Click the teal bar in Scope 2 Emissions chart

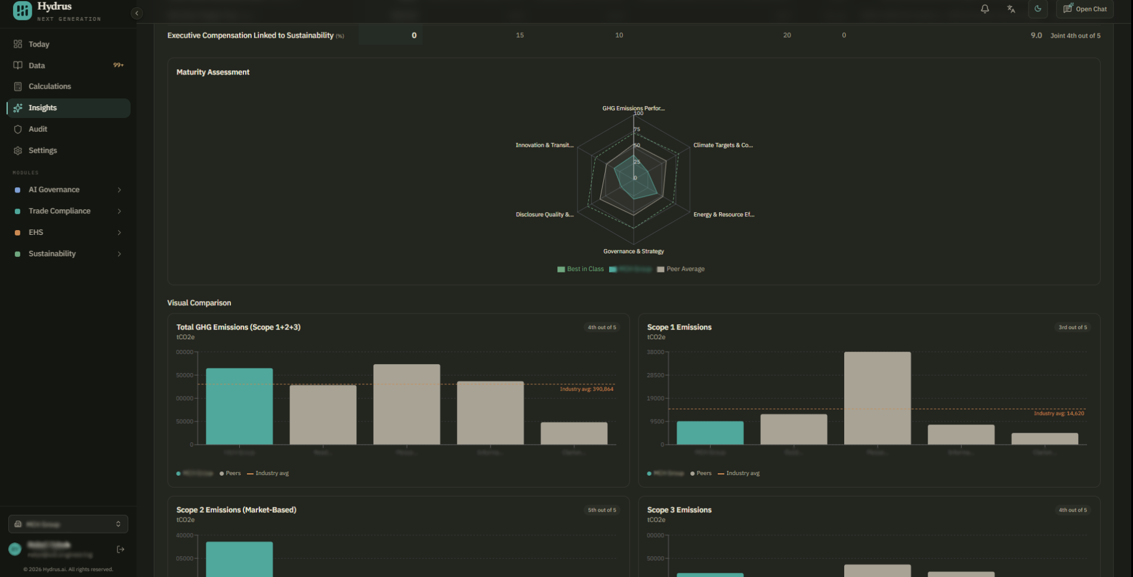coord(239,559)
